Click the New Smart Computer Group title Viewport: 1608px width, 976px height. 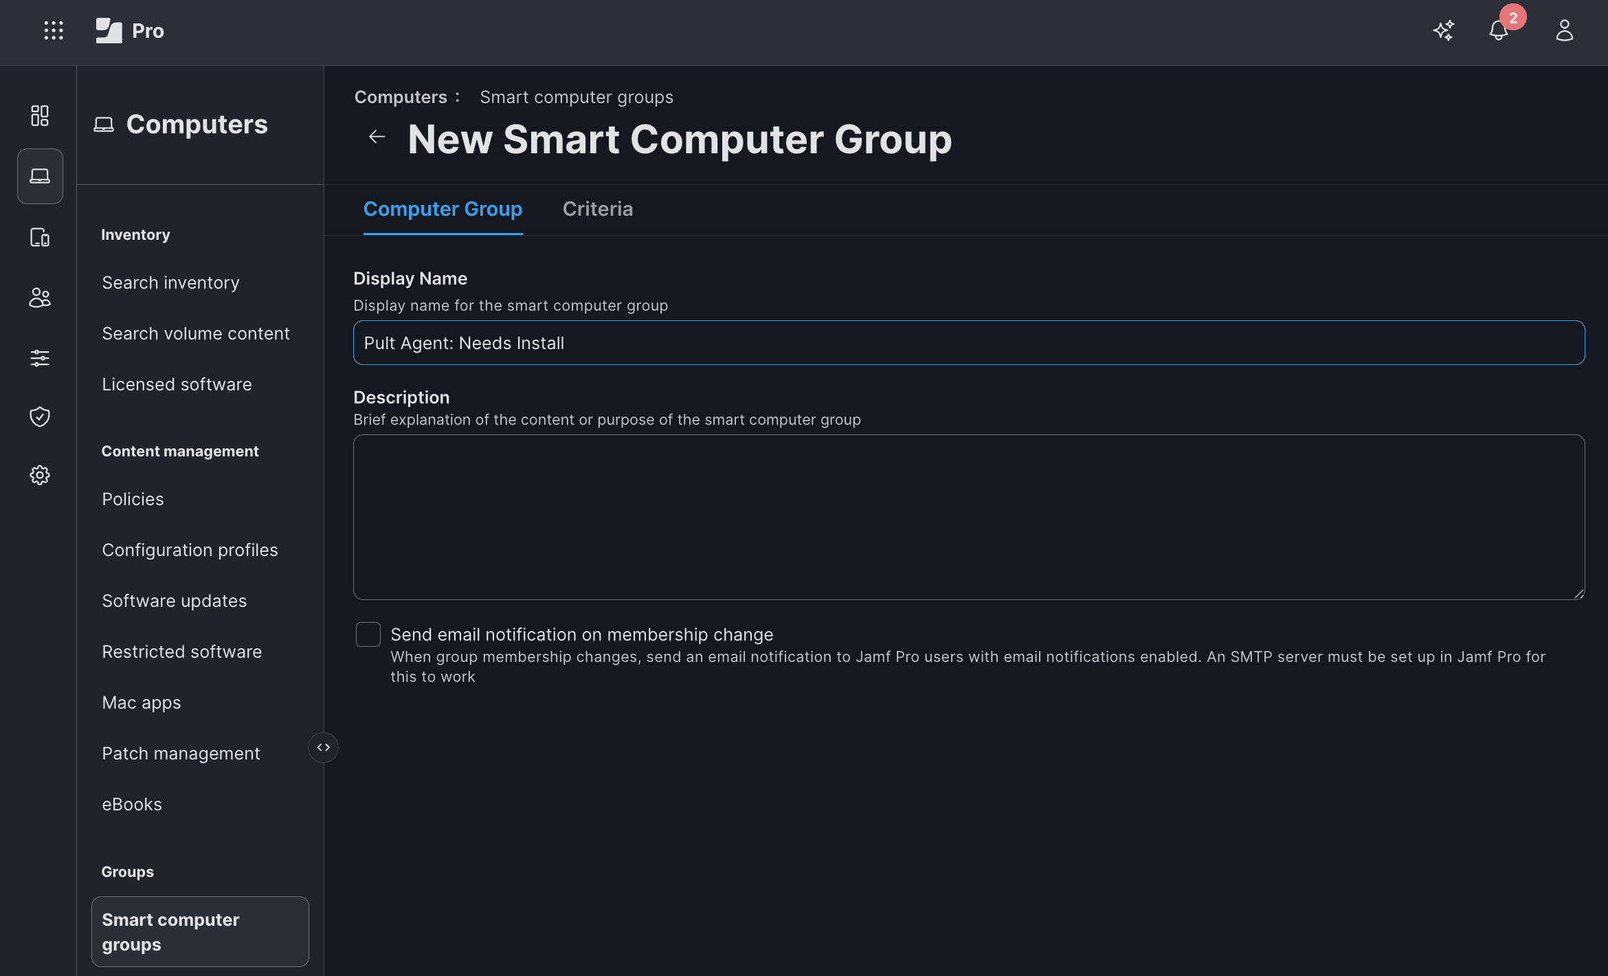click(680, 139)
